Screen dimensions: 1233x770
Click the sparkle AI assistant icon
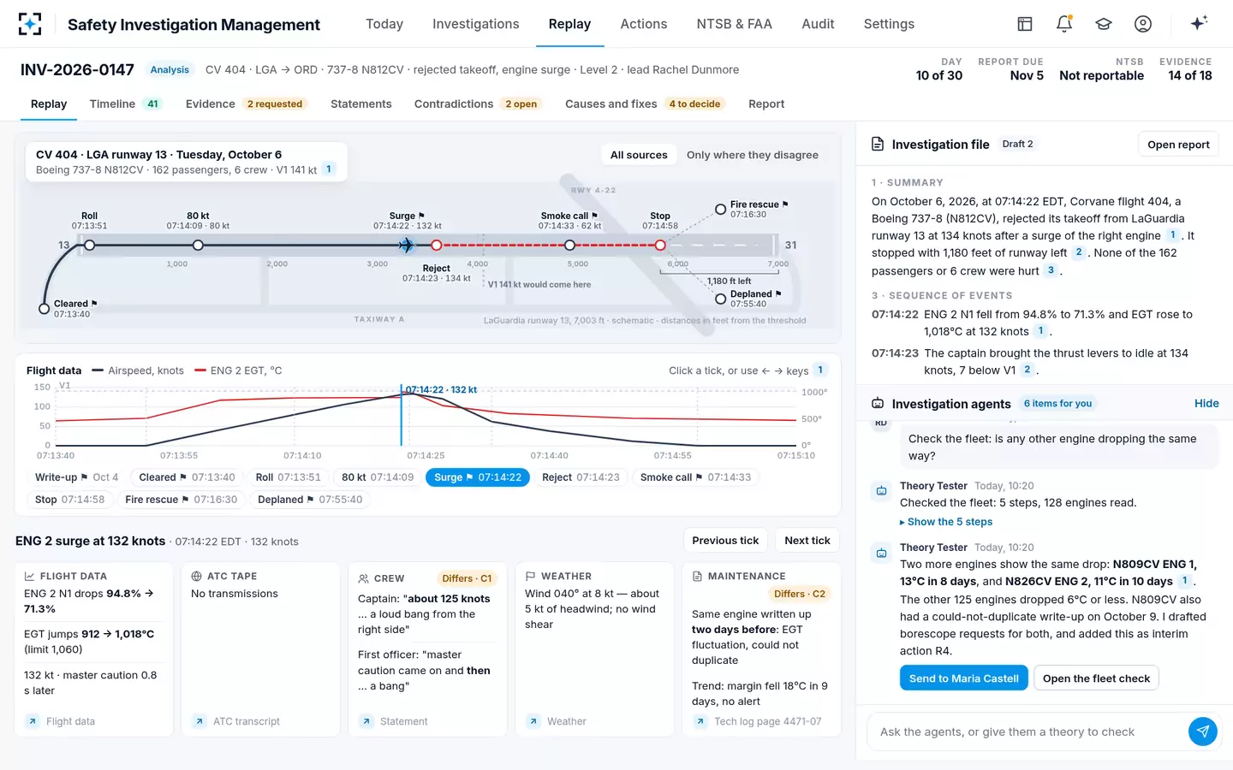tap(1199, 23)
